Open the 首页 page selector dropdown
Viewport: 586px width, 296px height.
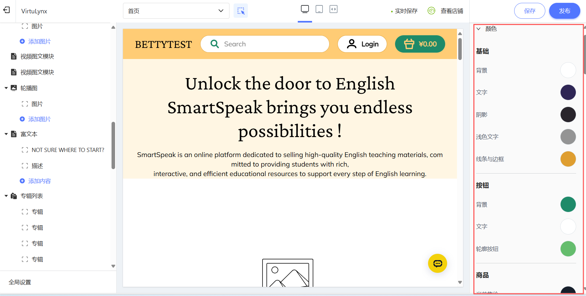pyautogui.click(x=176, y=11)
